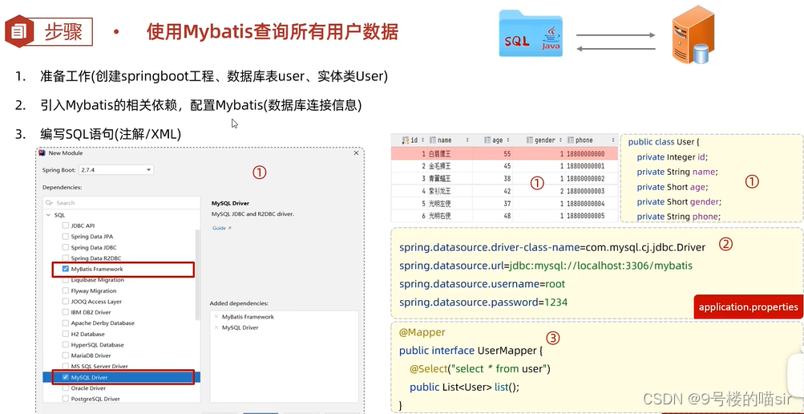Open the MySQL Driver Guide link
The image size is (804, 414).
(x=221, y=228)
